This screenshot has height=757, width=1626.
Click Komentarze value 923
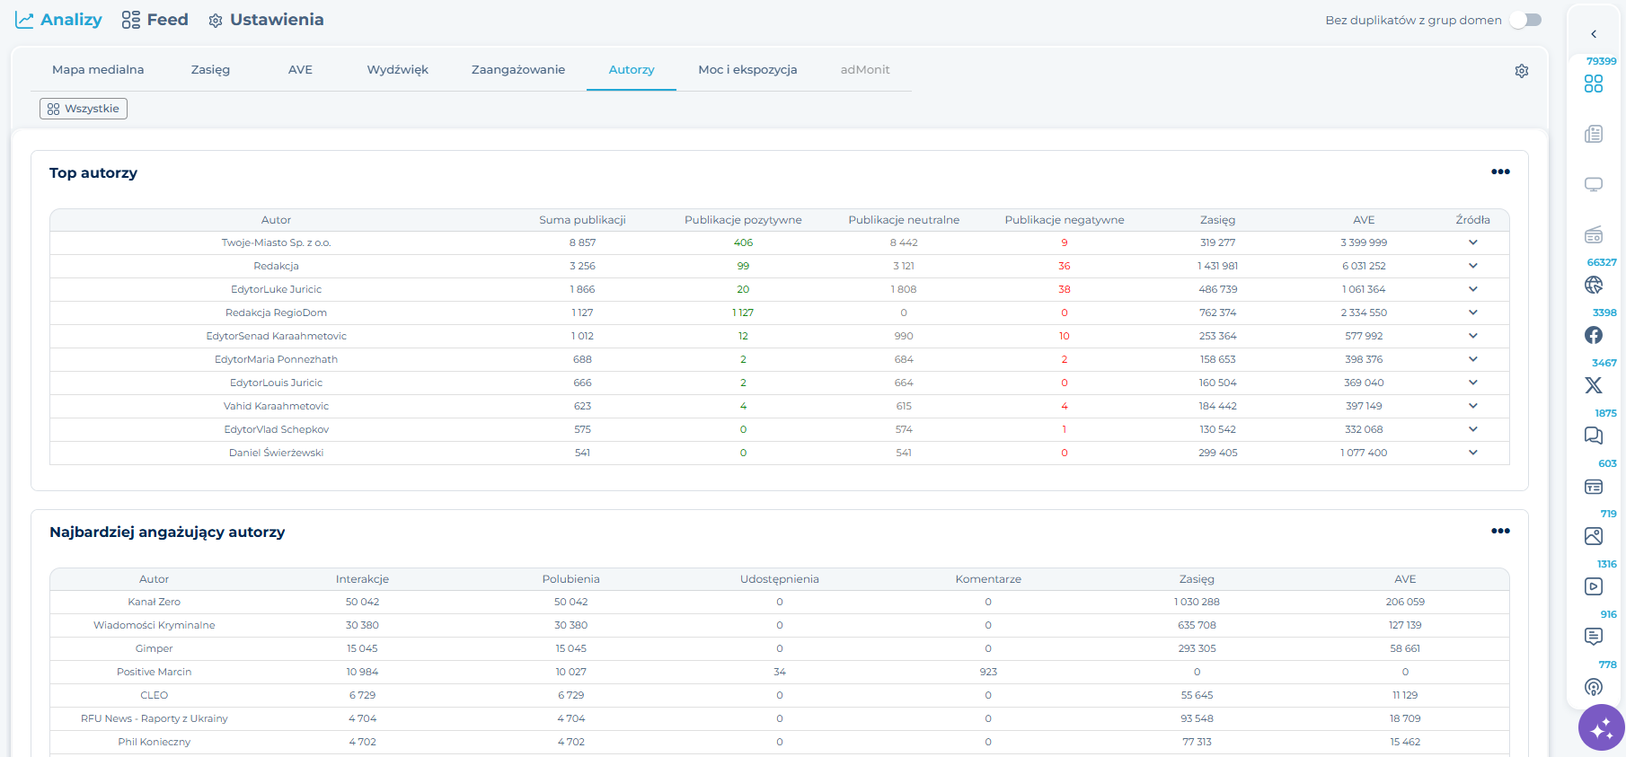pos(988,672)
